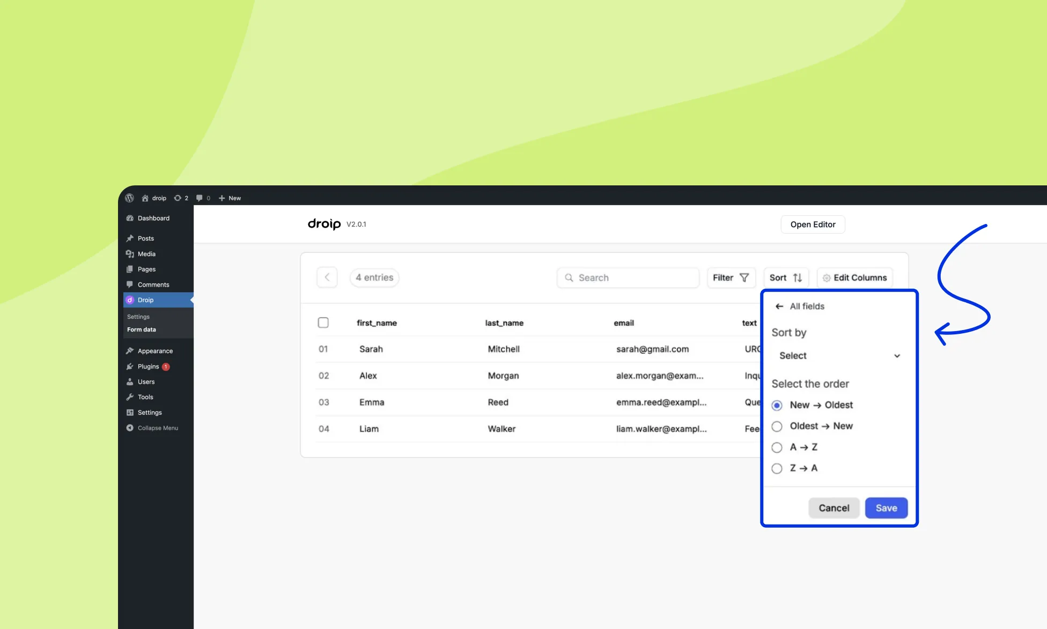The image size is (1047, 629).
Task: Click the Plugins update badge showing 1
Action: click(x=166, y=366)
